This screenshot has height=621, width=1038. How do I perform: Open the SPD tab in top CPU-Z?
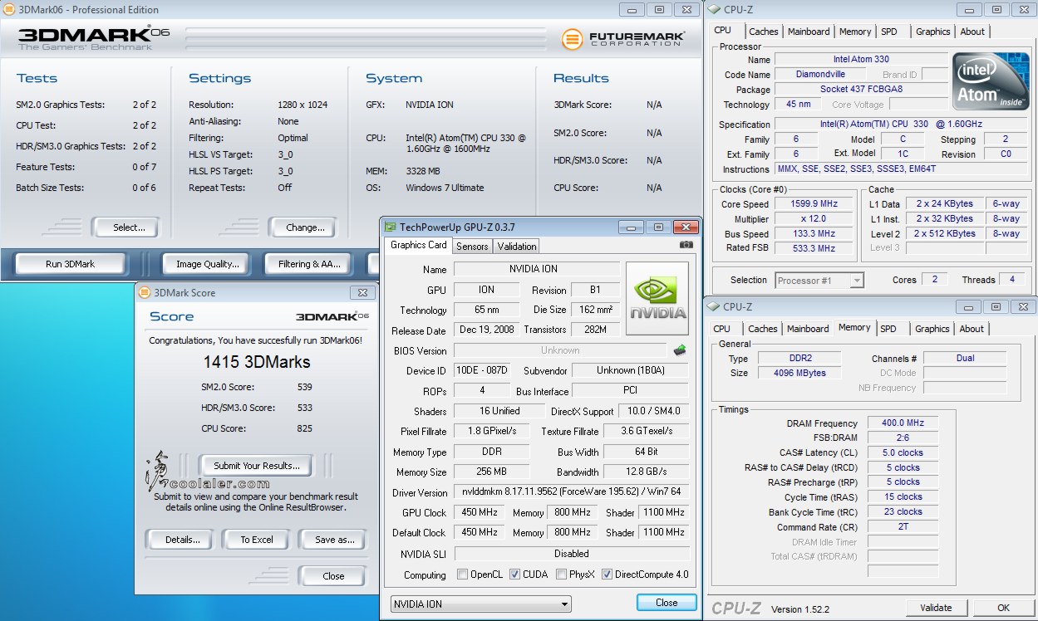(889, 32)
